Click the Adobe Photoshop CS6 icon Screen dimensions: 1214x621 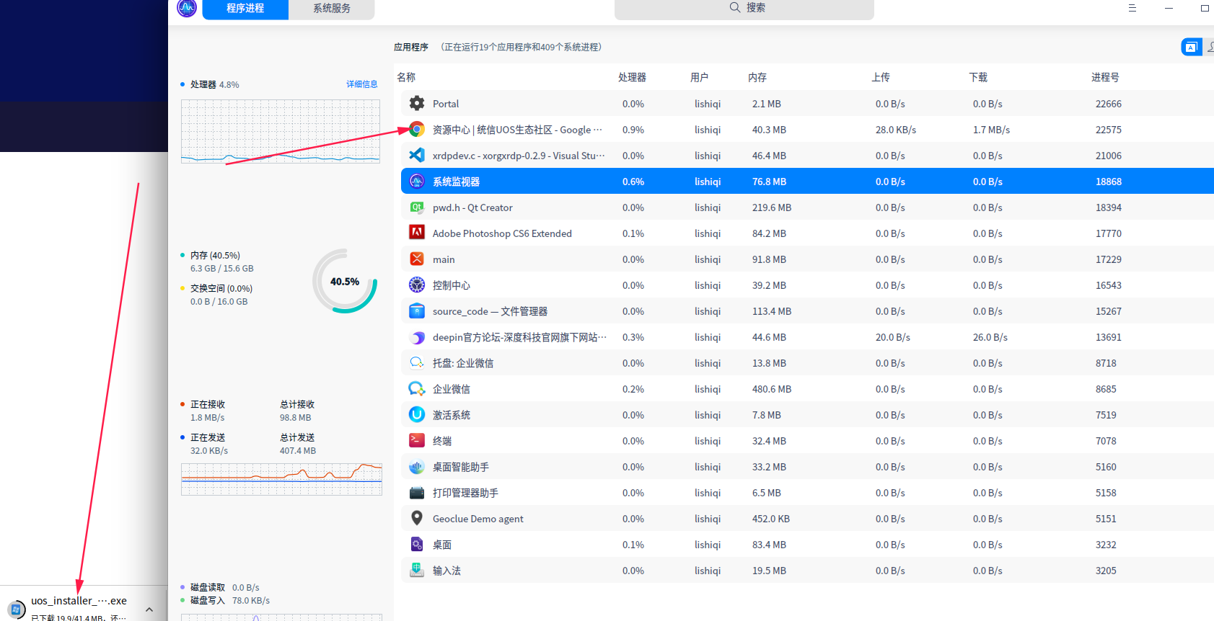417,233
